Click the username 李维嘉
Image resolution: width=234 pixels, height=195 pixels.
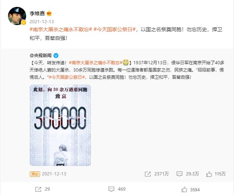coord(37,13)
